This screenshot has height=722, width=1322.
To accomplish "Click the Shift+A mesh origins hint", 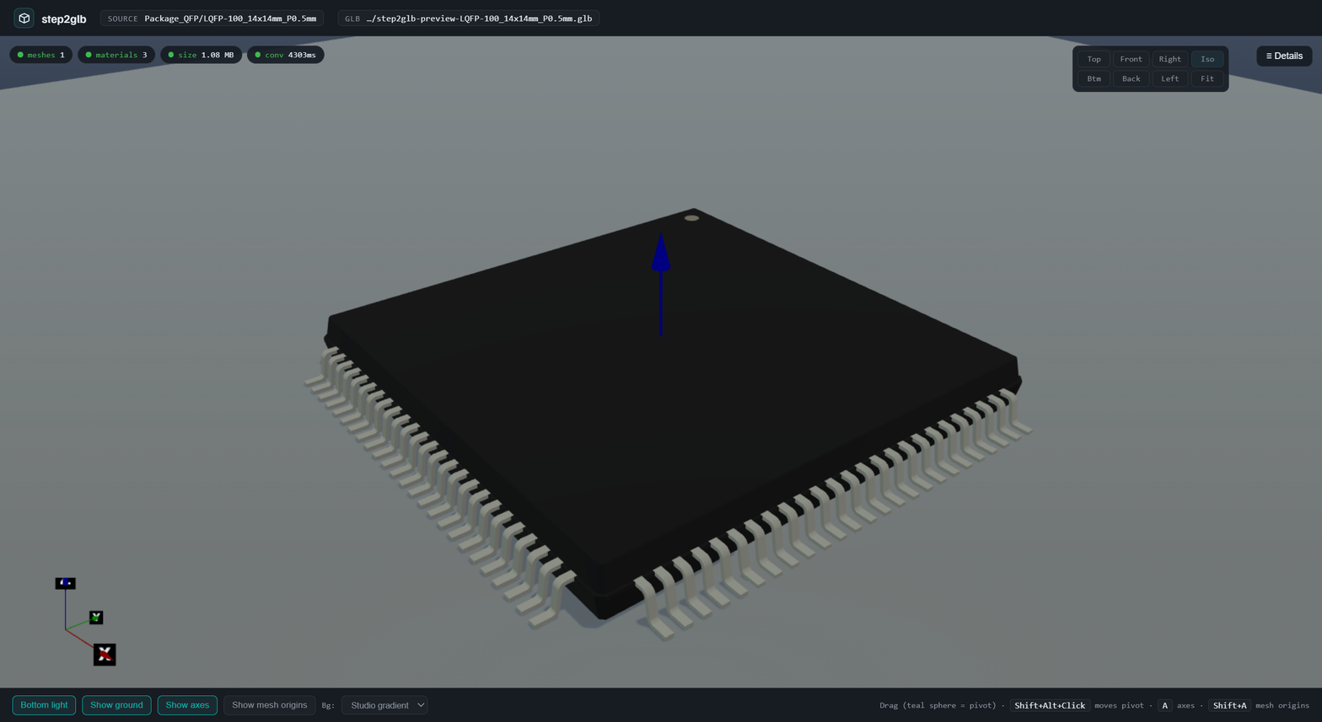I will (x=1229, y=705).
